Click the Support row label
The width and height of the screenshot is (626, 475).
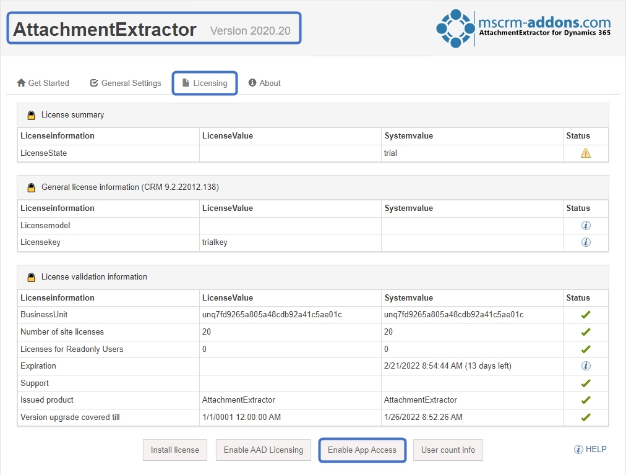[35, 383]
